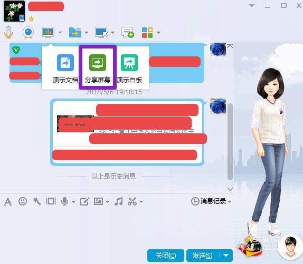
Task: Start a voice call with microphone icon
Action: click(x=8, y=32)
